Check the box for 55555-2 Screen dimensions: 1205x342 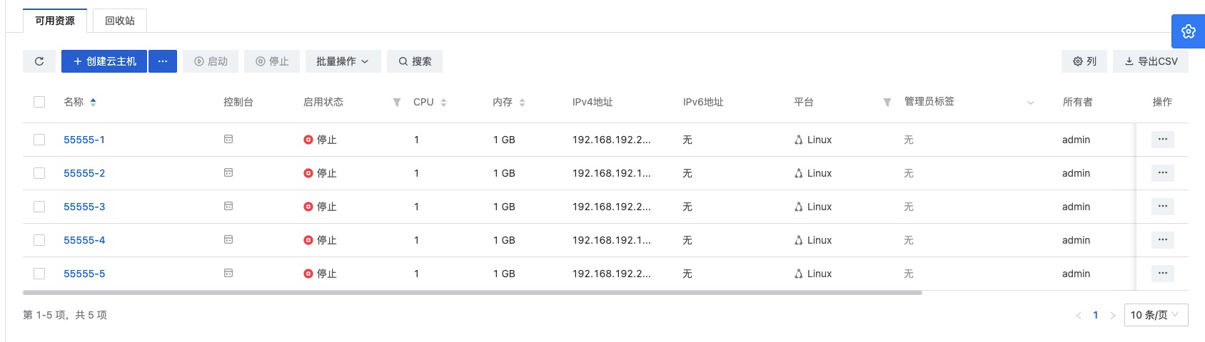(39, 173)
